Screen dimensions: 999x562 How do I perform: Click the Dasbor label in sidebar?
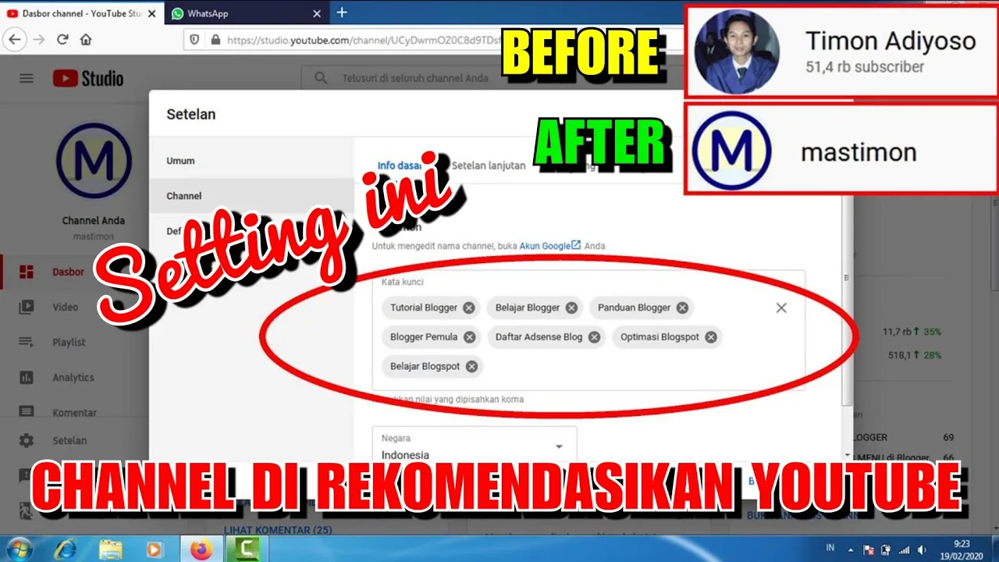(x=68, y=272)
